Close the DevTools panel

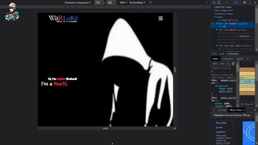255,2
